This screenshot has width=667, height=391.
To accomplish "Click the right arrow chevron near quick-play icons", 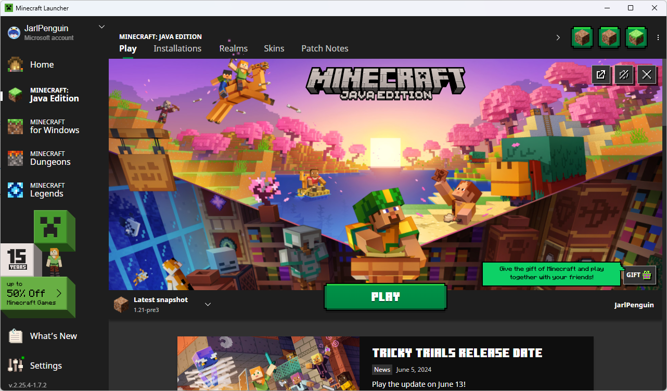I will 558,37.
